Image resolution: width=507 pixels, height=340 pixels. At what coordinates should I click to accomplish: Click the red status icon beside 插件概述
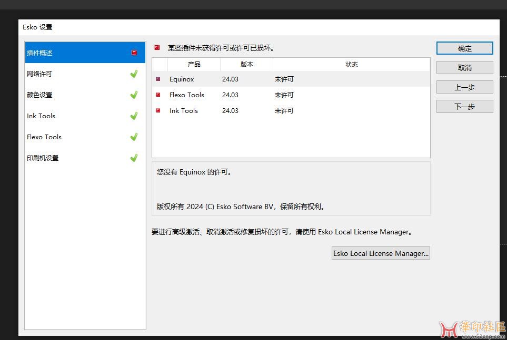[x=134, y=53]
